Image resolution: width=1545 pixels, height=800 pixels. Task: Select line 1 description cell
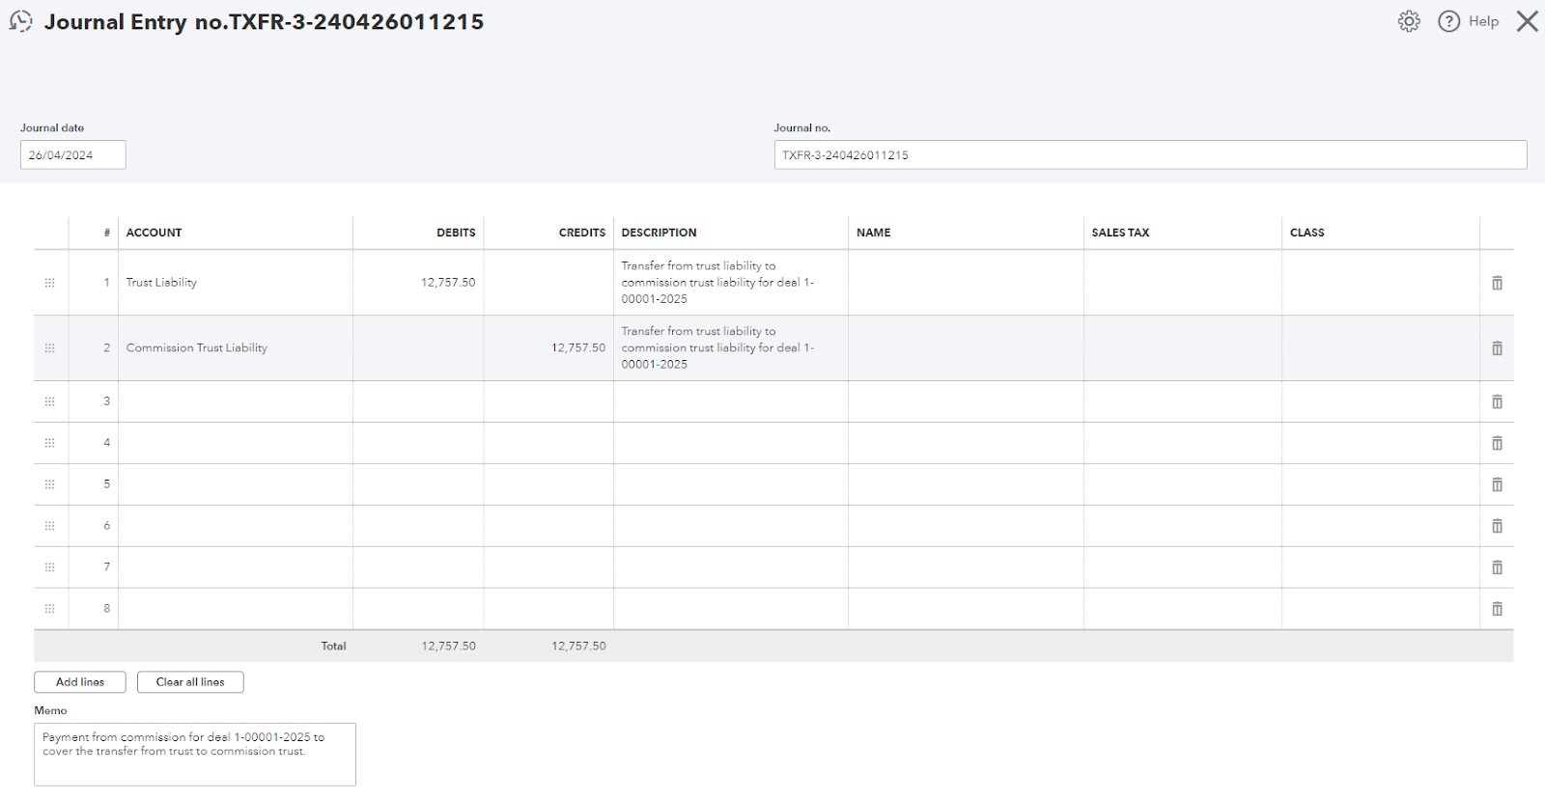click(731, 283)
